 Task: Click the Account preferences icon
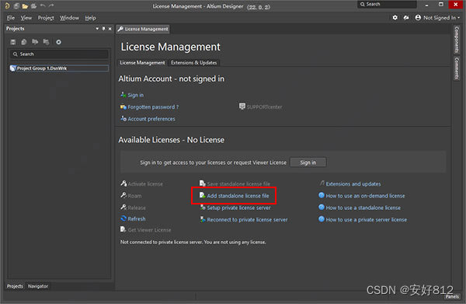tap(123, 118)
